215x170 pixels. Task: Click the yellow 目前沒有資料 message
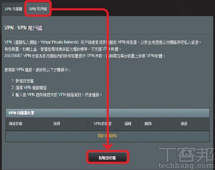pos(107,136)
